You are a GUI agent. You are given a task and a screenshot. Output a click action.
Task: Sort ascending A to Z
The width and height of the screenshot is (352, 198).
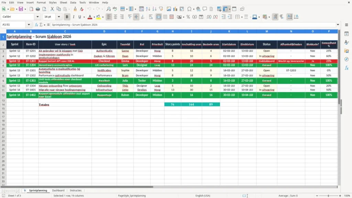148,9
